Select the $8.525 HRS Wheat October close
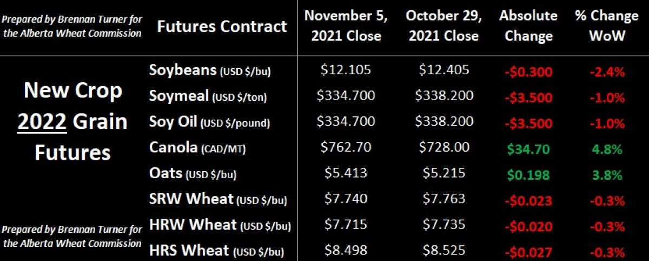The width and height of the screenshot is (649, 261). click(443, 251)
